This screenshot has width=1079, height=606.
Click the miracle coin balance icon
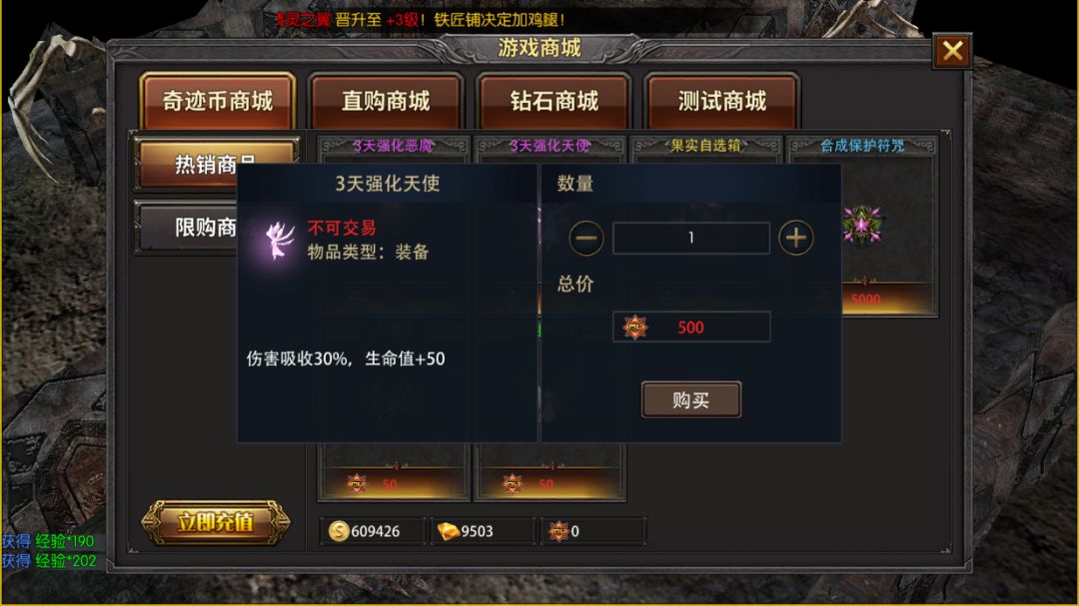558,531
